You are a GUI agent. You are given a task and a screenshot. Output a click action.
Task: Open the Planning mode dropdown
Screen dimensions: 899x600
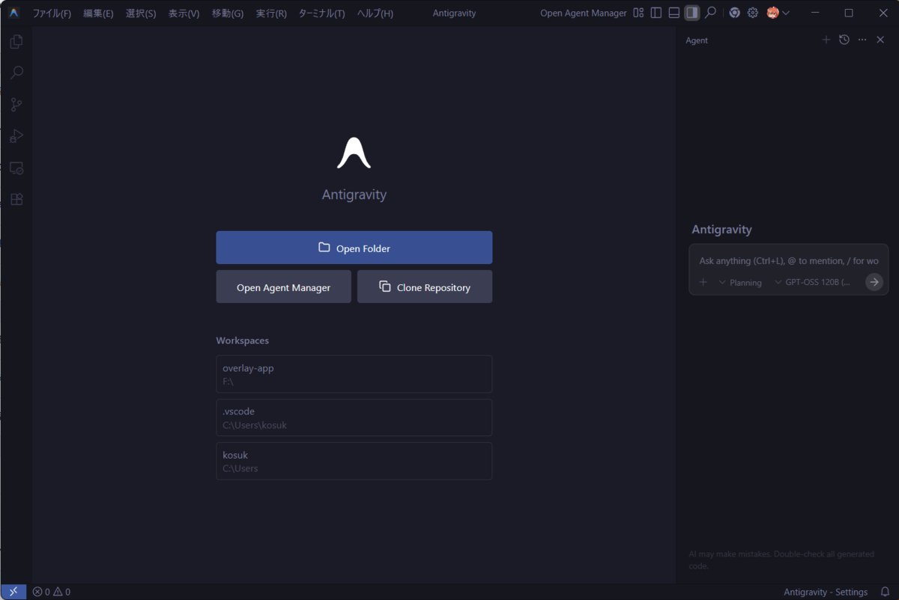click(740, 282)
